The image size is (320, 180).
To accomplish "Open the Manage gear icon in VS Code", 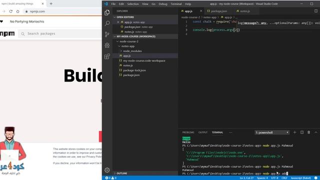I will click(x=107, y=170).
